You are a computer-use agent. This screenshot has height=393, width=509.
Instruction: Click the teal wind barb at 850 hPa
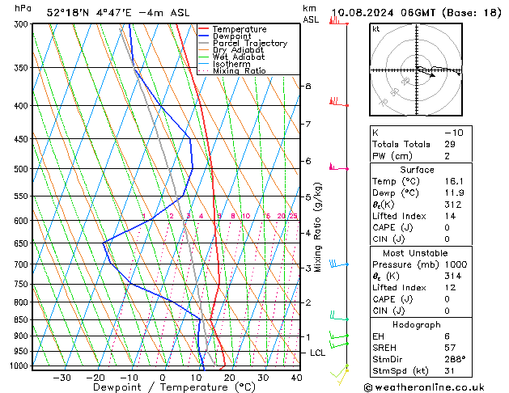tap(339, 316)
